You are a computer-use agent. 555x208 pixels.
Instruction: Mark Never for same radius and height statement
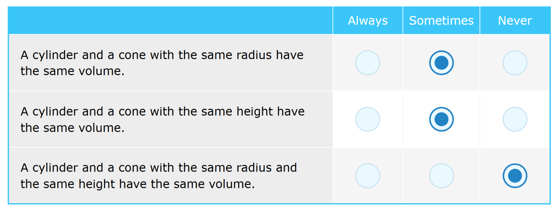point(515,176)
